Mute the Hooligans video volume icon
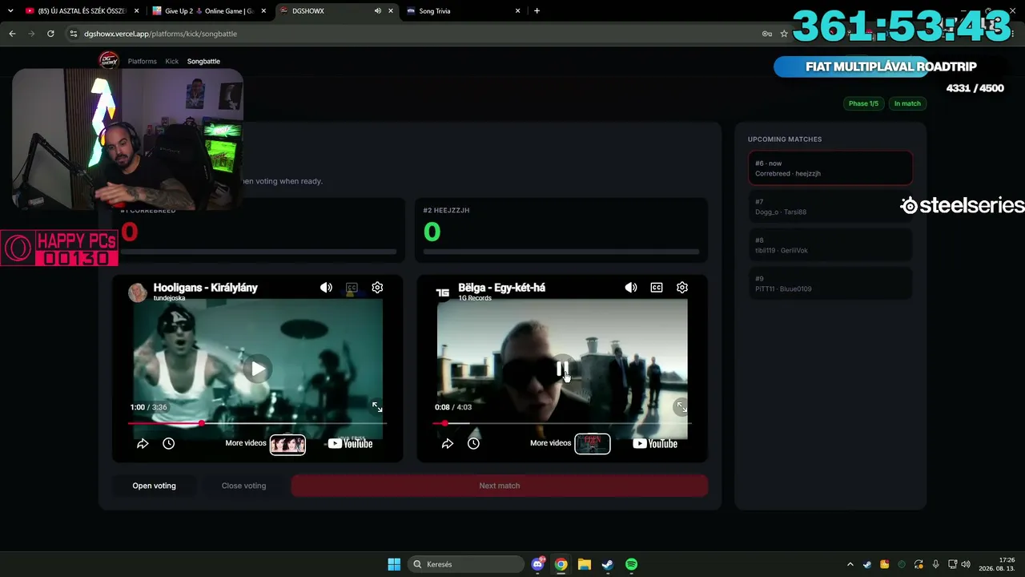The height and width of the screenshot is (577, 1025). [x=326, y=288]
